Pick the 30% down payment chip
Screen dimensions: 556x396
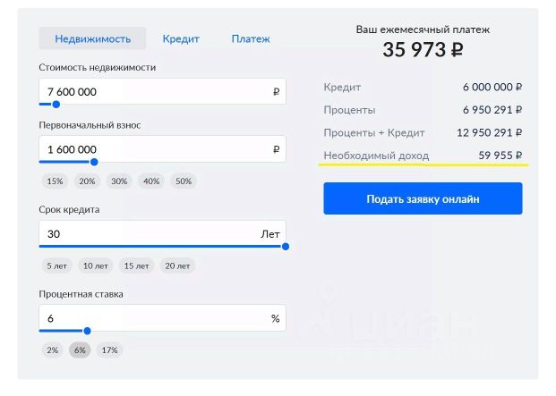(119, 181)
